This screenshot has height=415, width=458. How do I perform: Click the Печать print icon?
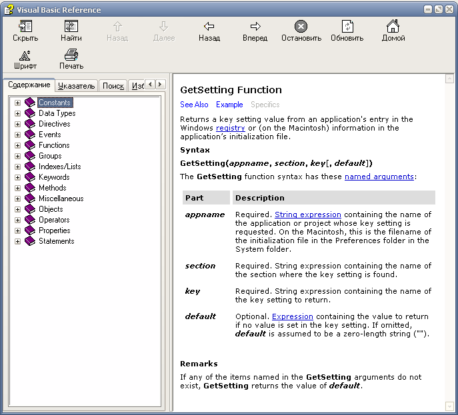pyautogui.click(x=71, y=55)
